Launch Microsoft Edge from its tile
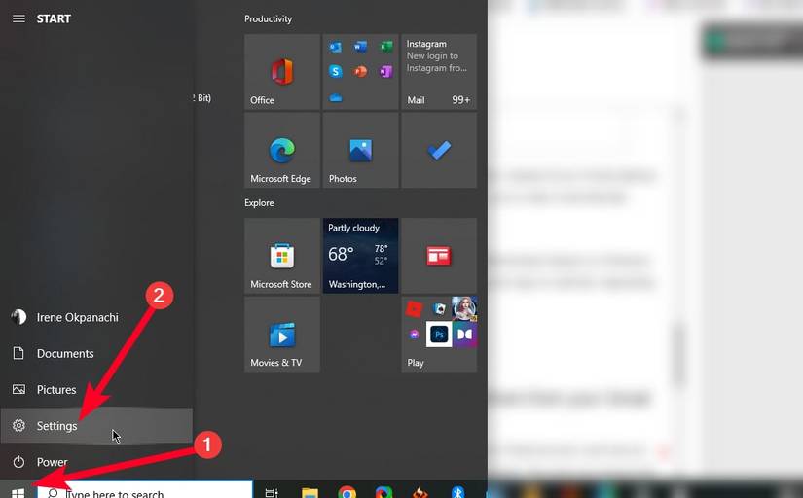 [x=282, y=151]
